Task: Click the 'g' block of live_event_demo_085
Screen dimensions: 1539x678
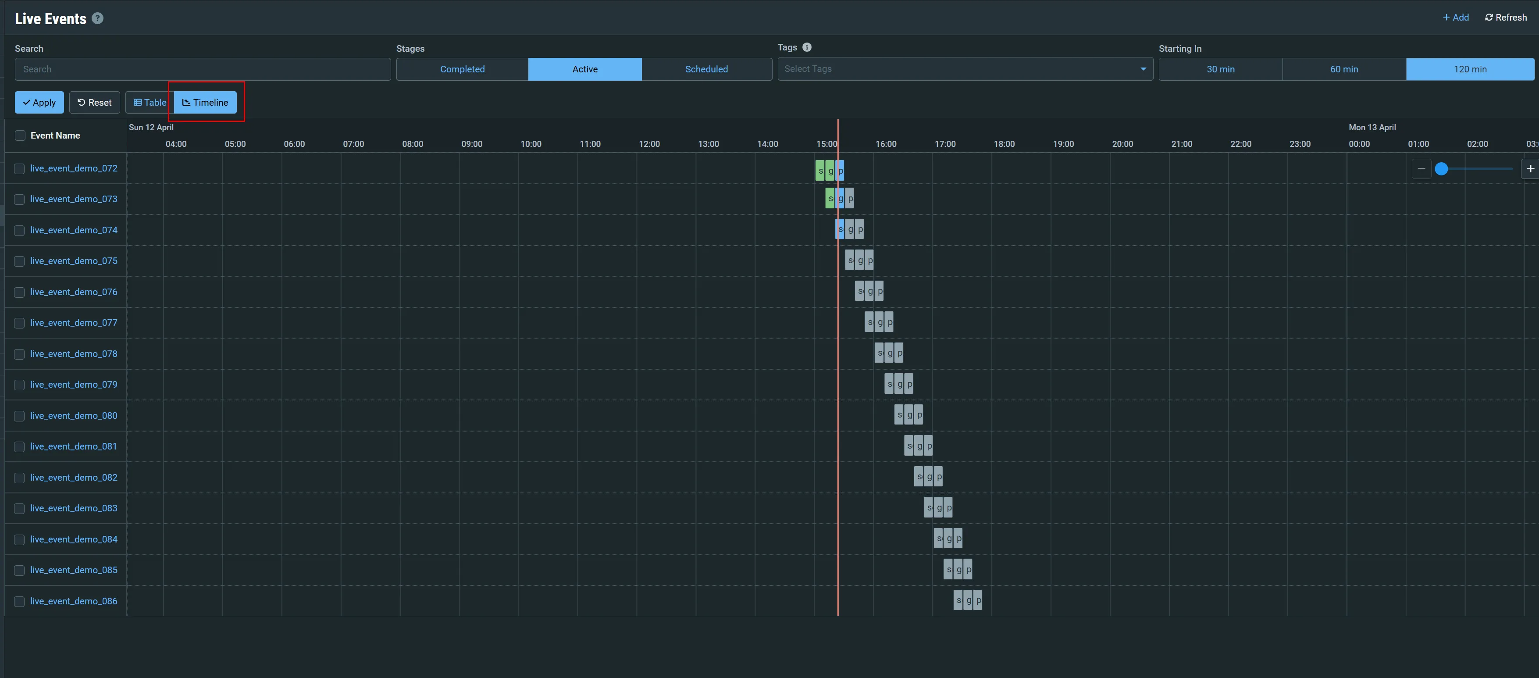Action: (958, 569)
